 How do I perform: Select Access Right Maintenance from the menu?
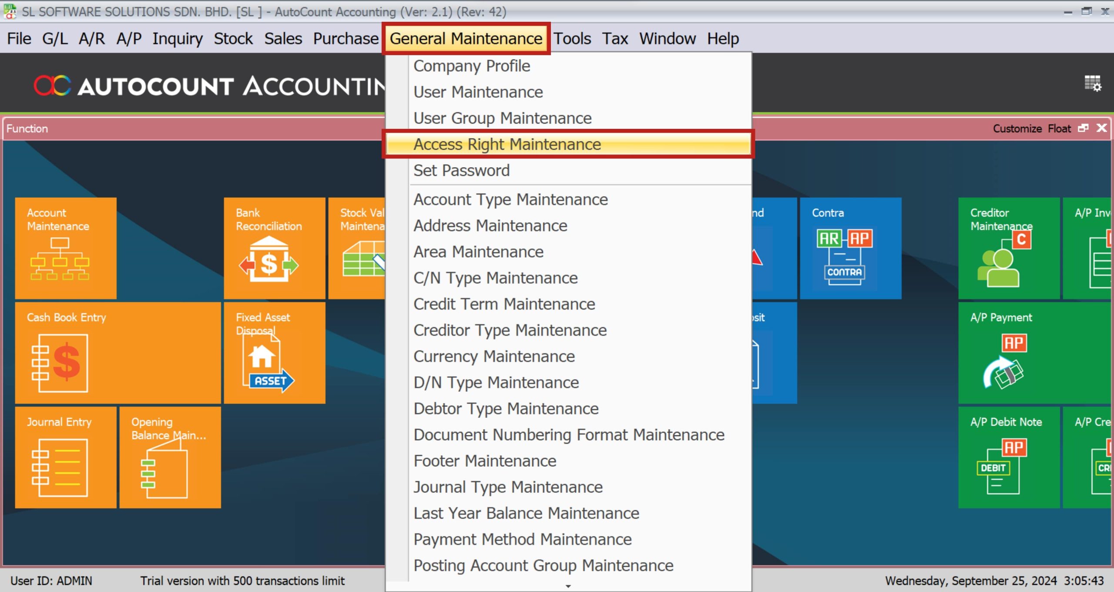click(507, 144)
